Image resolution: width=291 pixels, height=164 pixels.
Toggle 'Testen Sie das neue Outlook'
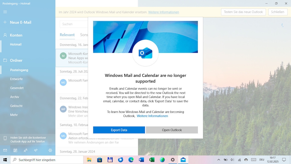[243, 12]
